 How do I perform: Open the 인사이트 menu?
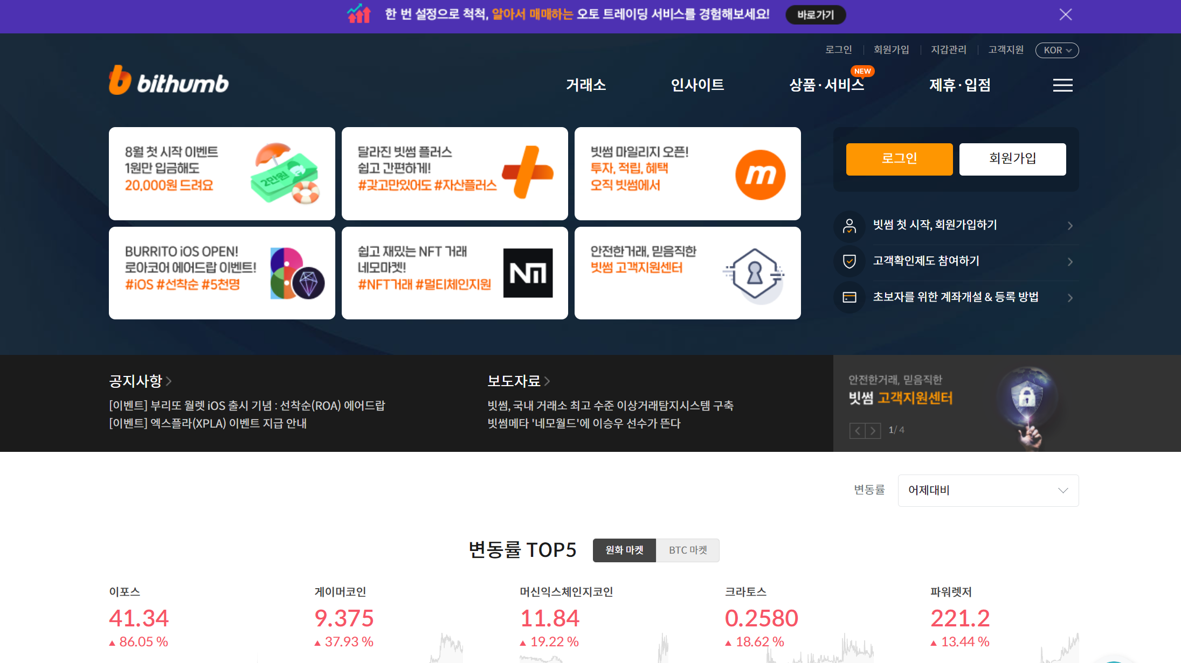[697, 85]
